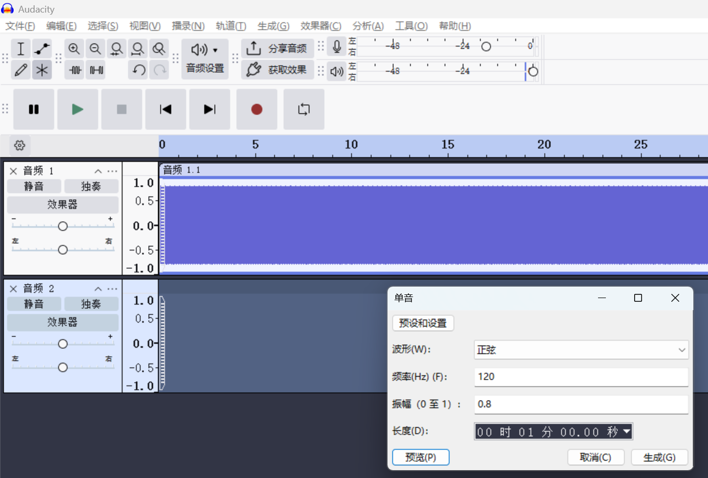
Task: Open the 效果器(C) menu
Action: click(321, 26)
